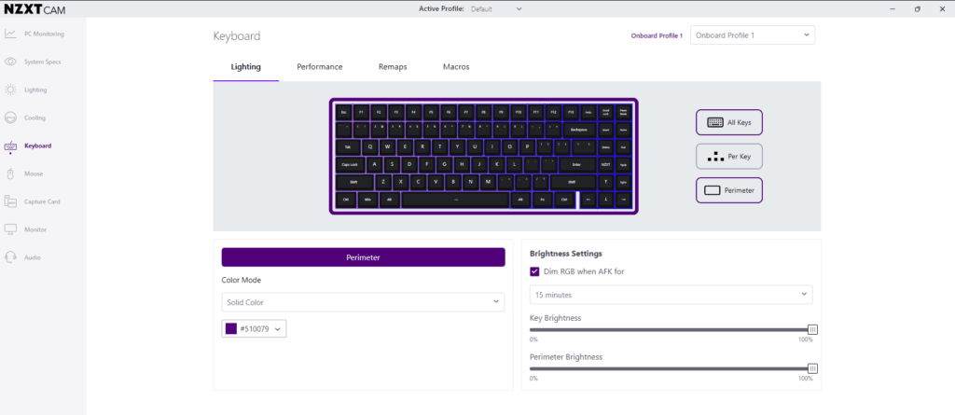Restore down the application window
This screenshot has width=955, height=415.
pyautogui.click(x=918, y=9)
